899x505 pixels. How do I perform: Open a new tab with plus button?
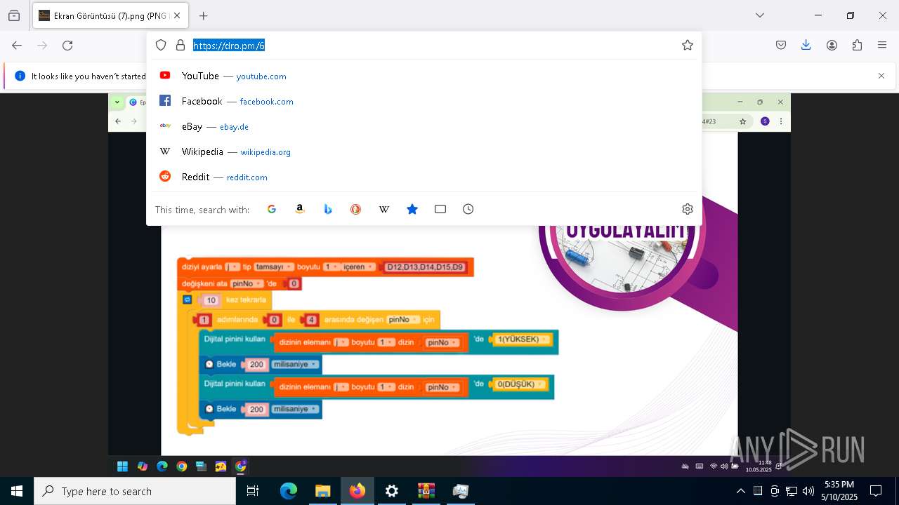point(203,15)
